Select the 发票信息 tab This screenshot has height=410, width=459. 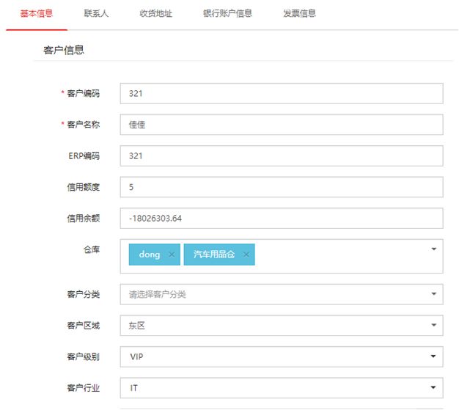click(299, 13)
